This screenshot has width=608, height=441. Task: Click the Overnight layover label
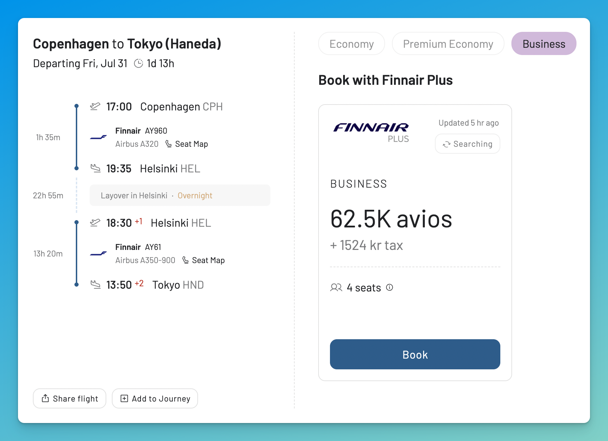[x=195, y=196]
